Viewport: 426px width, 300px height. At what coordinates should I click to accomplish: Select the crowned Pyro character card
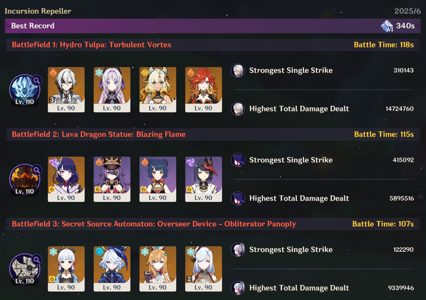pyautogui.click(x=112, y=179)
